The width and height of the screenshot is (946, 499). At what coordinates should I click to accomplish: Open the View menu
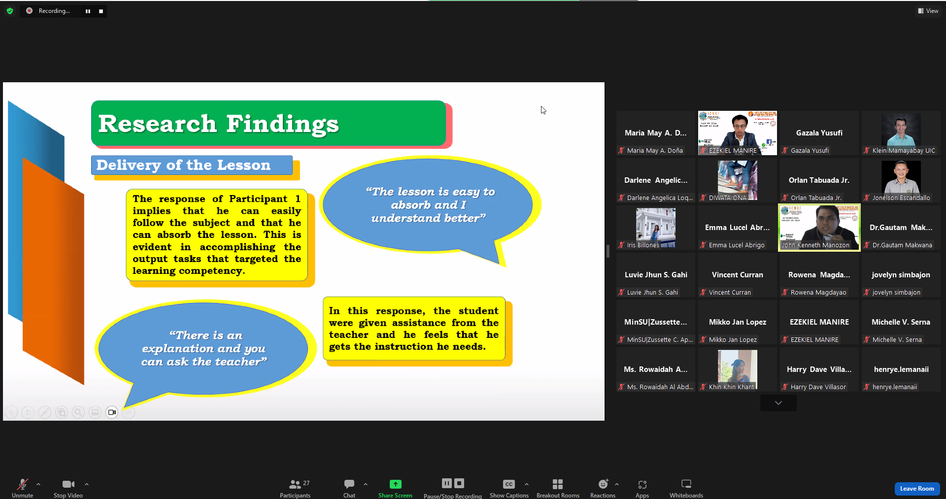[928, 11]
